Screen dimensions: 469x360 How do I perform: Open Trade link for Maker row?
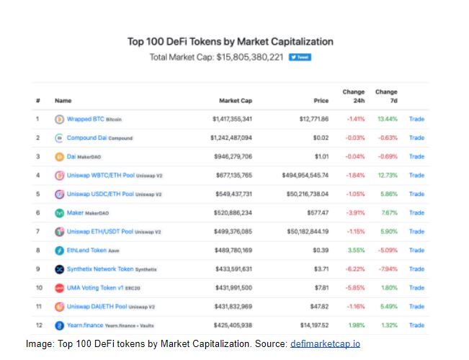click(x=416, y=212)
